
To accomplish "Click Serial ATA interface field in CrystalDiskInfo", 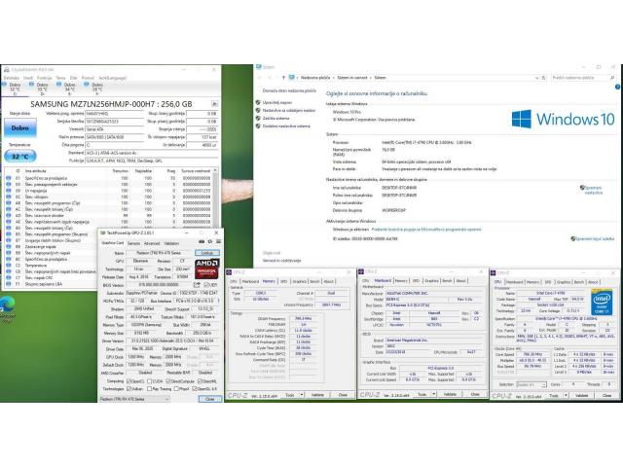I will (115, 129).
